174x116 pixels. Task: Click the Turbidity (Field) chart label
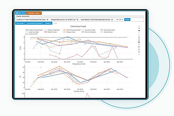tap(79, 91)
